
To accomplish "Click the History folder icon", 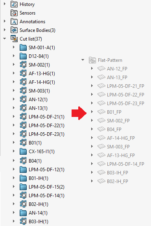I will (14, 4).
